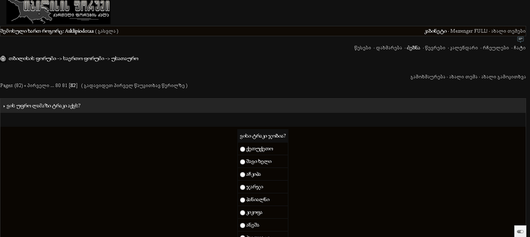Pick the პანიალნი poll option
This screenshot has width=530, height=237.
pos(242,200)
